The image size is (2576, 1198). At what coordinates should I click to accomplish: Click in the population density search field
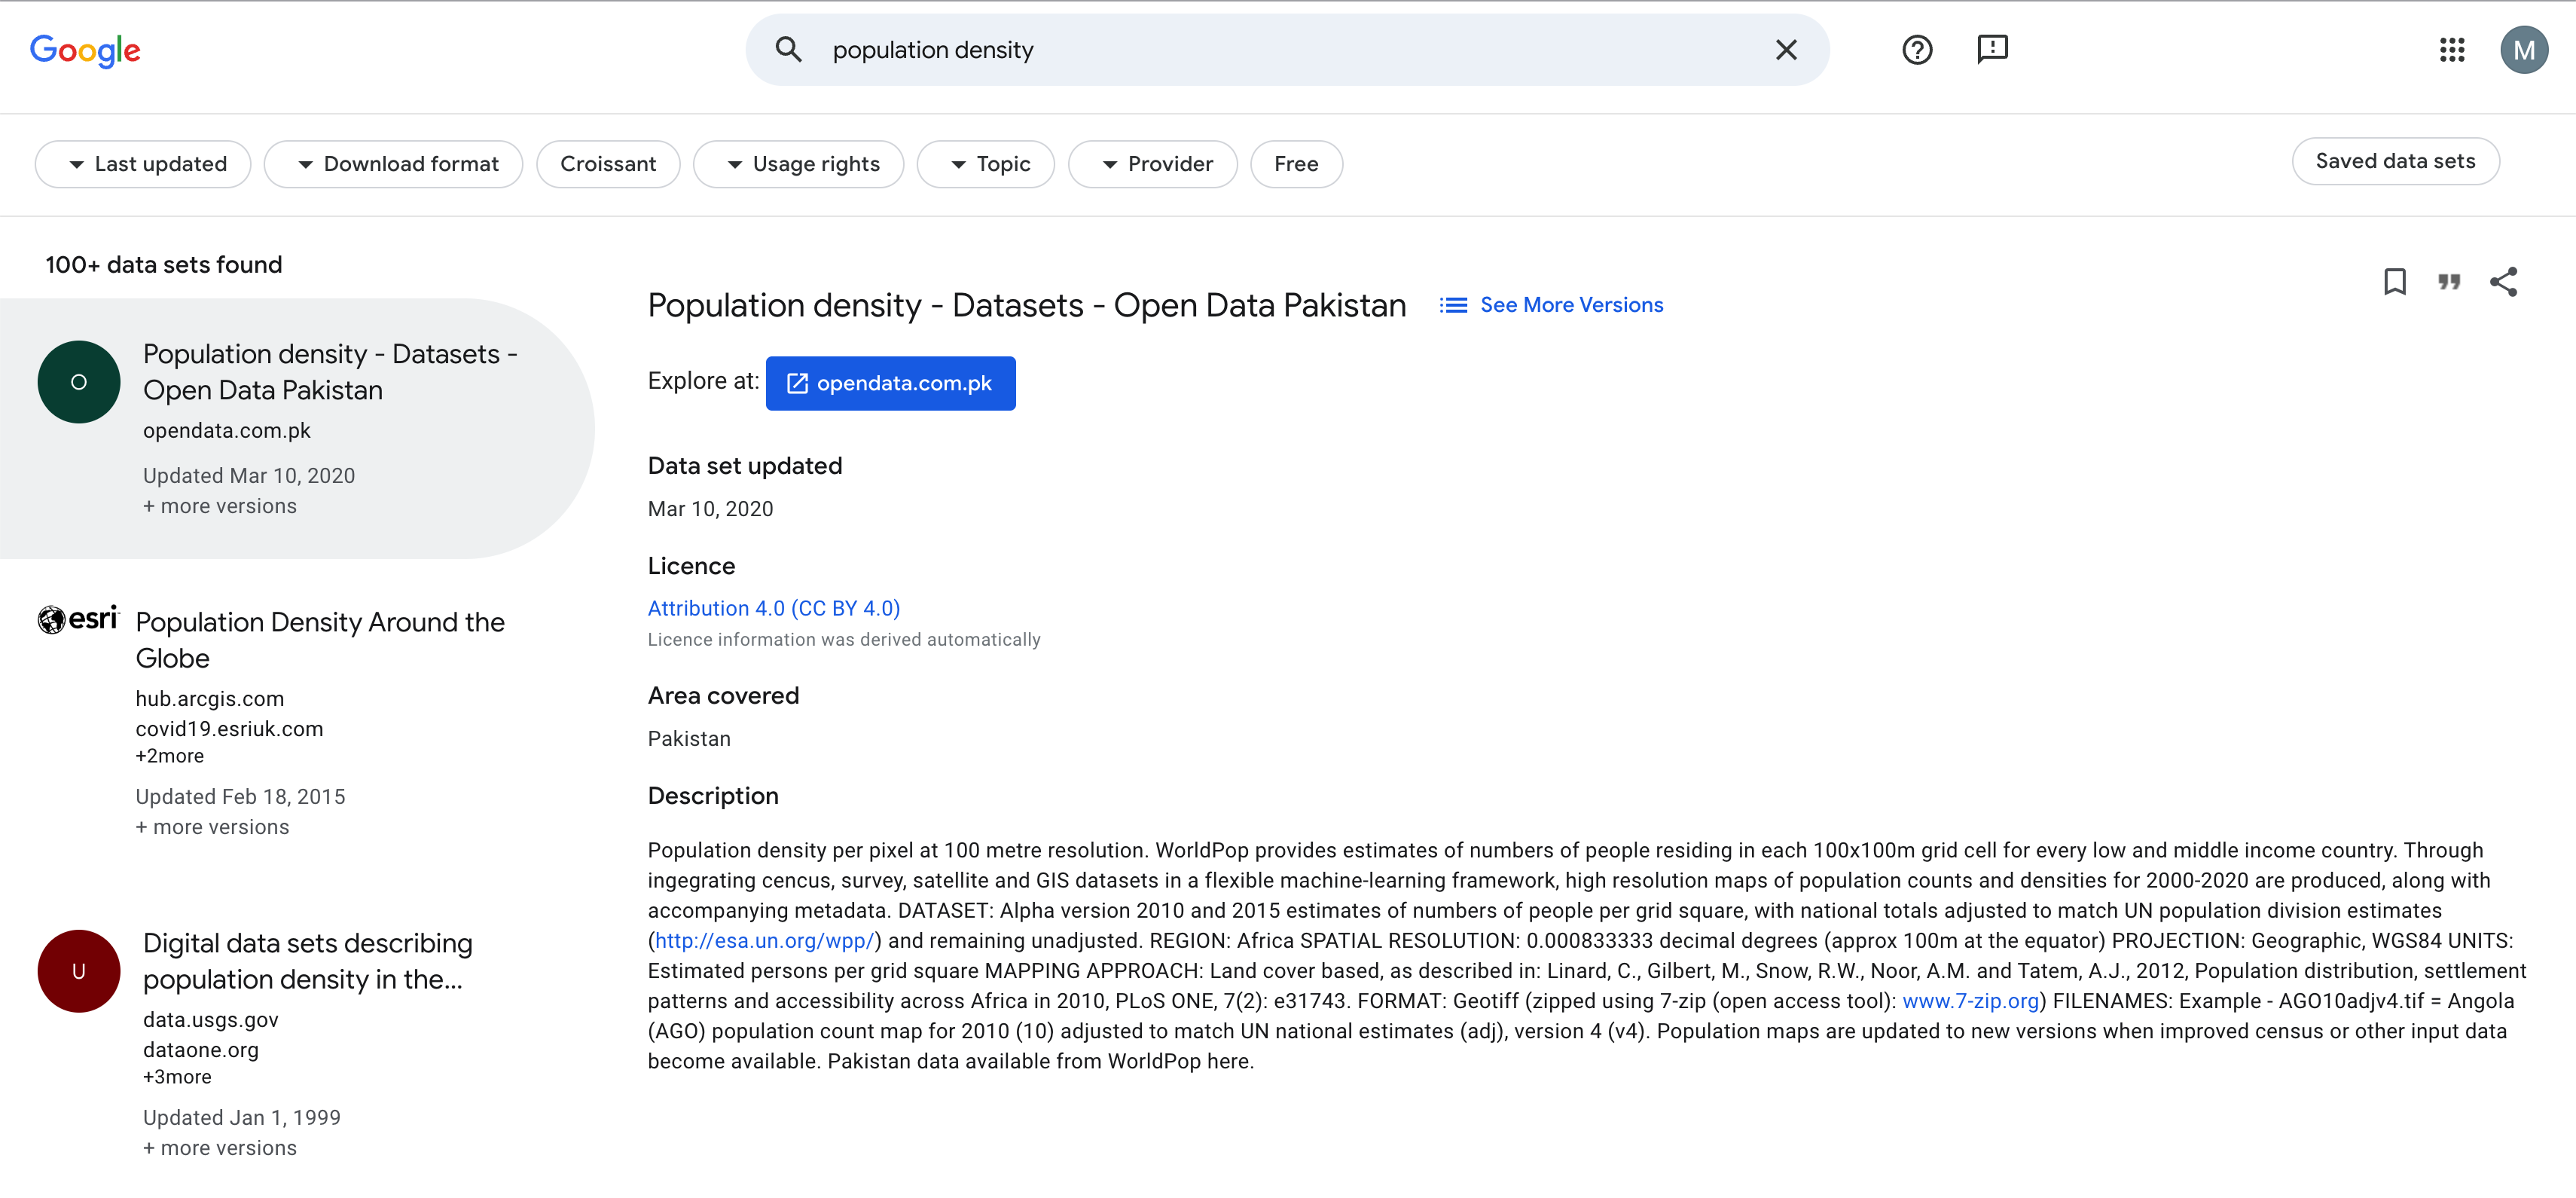pyautogui.click(x=1290, y=50)
